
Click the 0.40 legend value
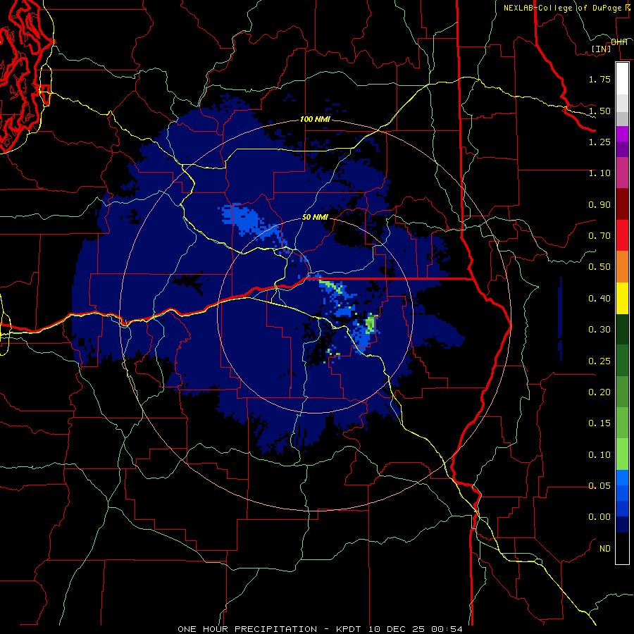599,299
